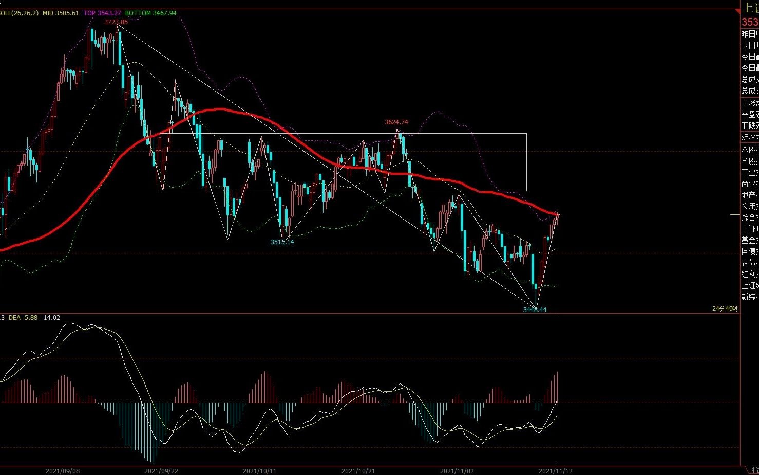Click the BOLL(26,26,2) indicator label

point(19,13)
